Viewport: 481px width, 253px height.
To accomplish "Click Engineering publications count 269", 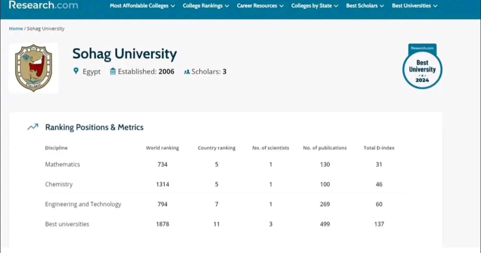I will [325, 204].
